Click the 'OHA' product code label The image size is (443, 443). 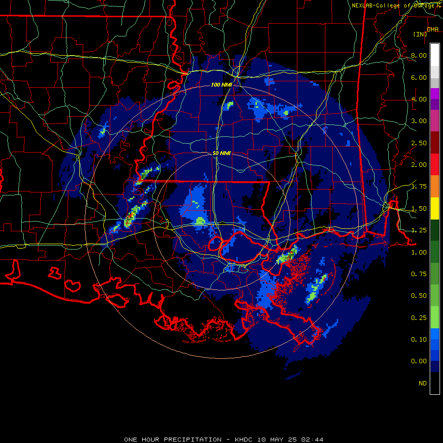pos(433,30)
